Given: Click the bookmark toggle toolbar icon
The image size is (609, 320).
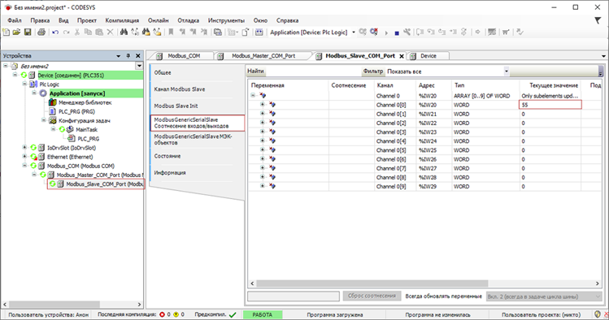Looking at the screenshot, I should 171,32.
